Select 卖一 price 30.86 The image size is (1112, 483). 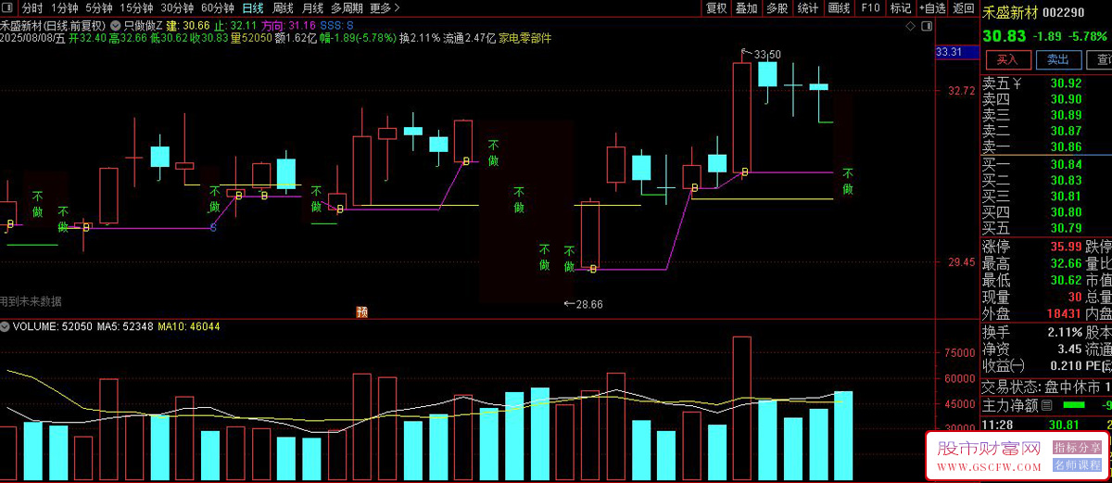[x=1066, y=146]
